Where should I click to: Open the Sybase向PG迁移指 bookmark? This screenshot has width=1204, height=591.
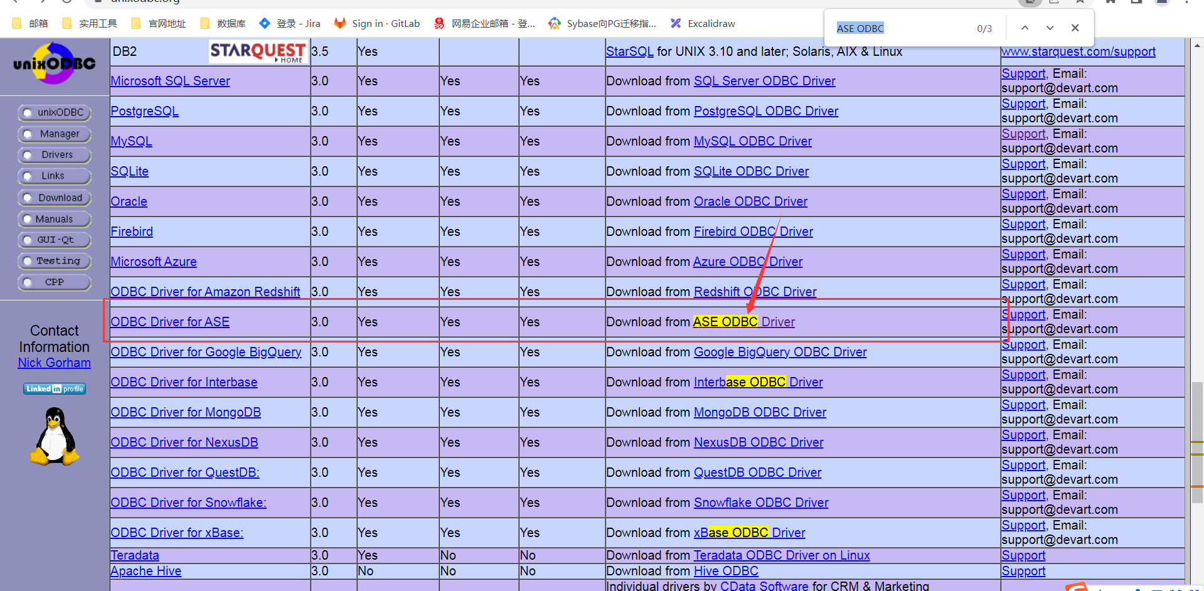click(602, 24)
